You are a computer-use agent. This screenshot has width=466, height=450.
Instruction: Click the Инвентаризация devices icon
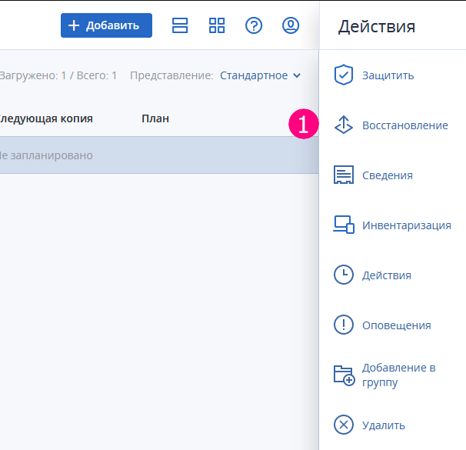pos(344,225)
